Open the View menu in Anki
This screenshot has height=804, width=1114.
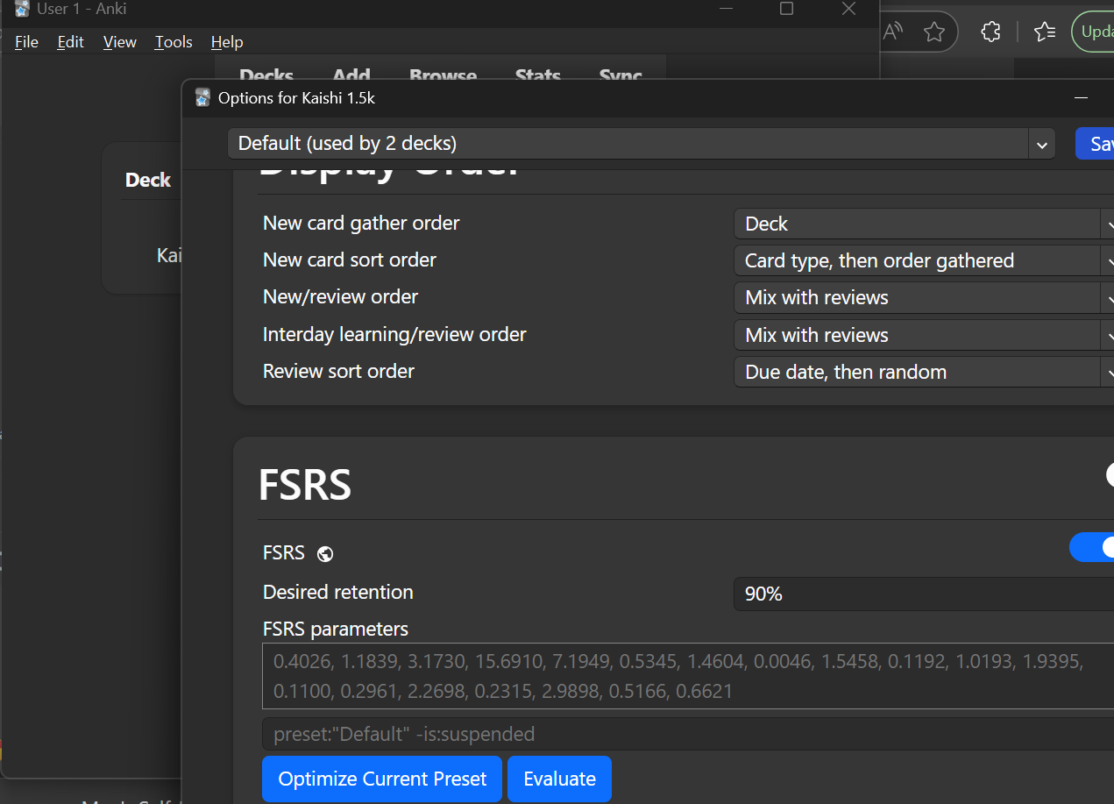pos(120,42)
